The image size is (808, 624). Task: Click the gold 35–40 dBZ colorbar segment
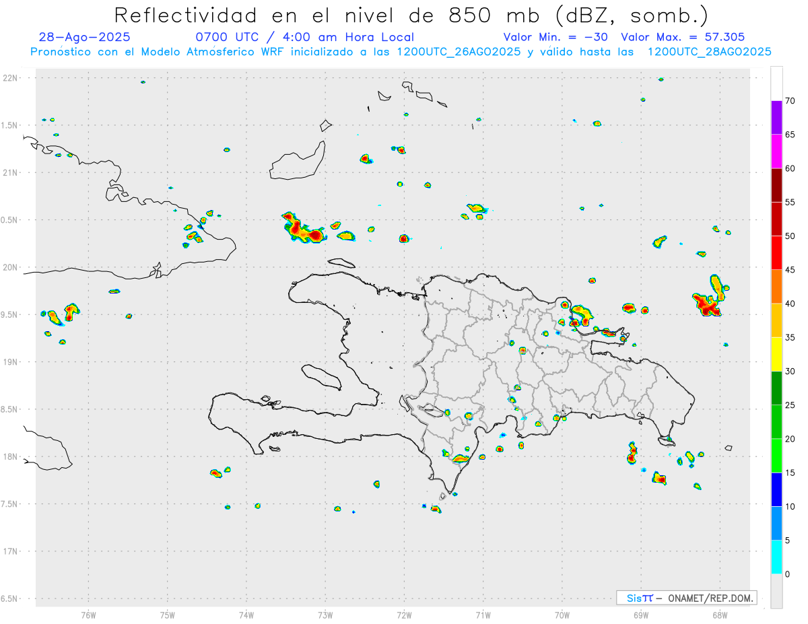pyautogui.click(x=776, y=320)
